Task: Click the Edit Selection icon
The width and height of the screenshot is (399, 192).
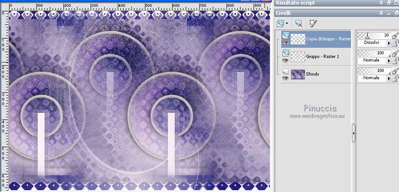Action: 313,24
